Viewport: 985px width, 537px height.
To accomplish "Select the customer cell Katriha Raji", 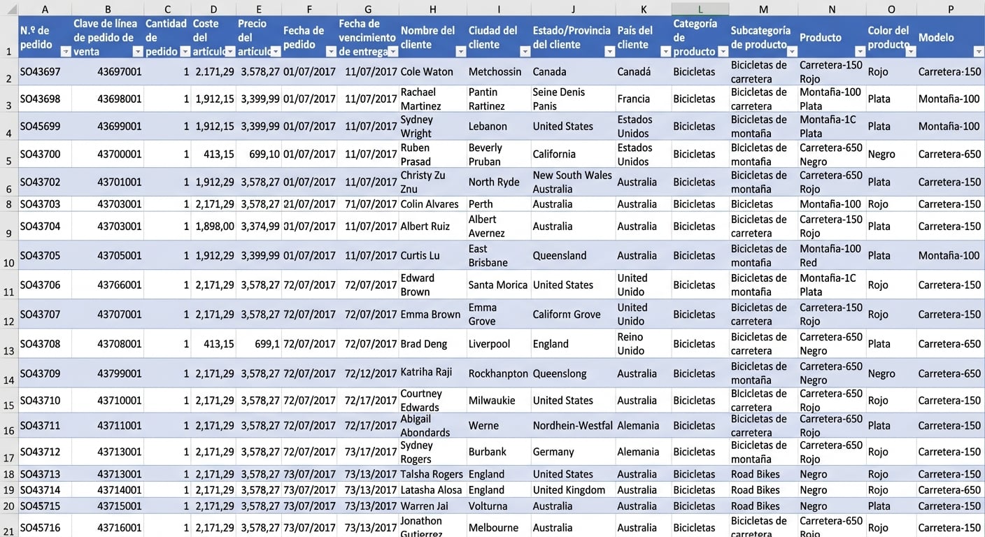I will (432, 373).
